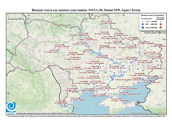
Task: Select the northernmost blue heat marker
Action: (x=101, y=25)
